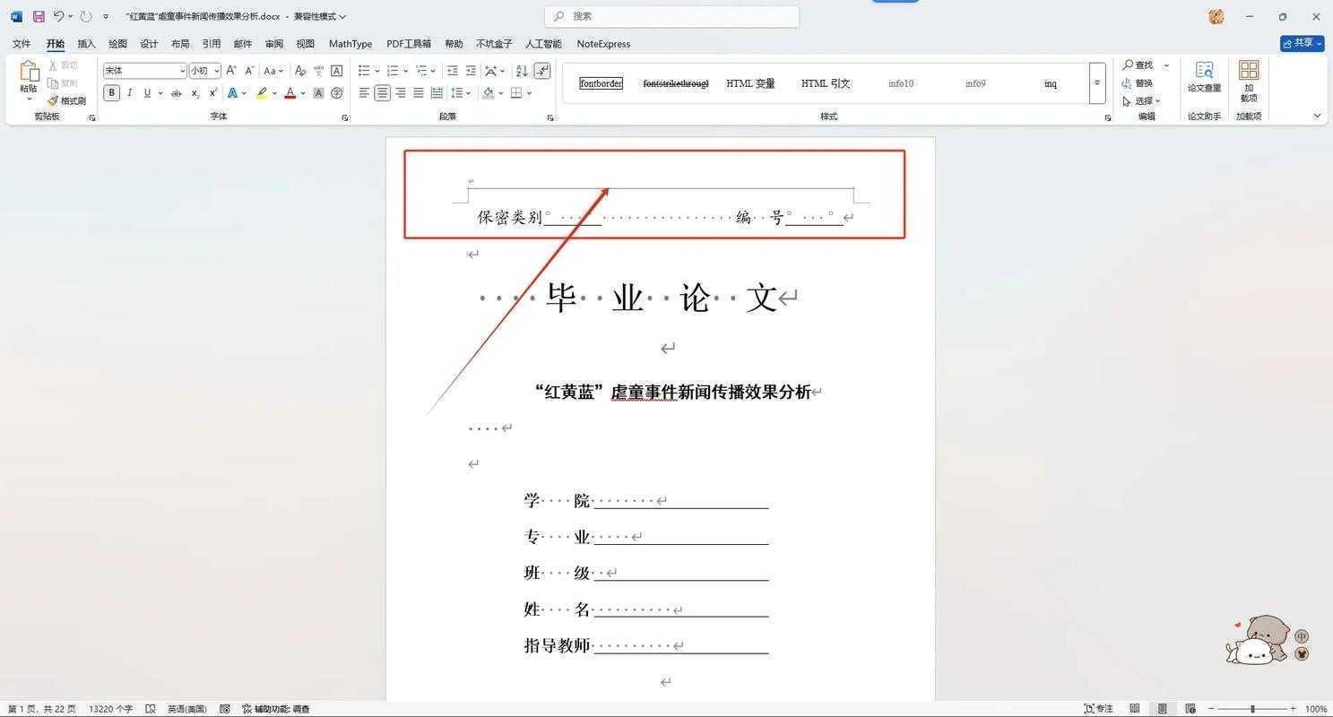Click the 共享 share button

click(x=1302, y=42)
